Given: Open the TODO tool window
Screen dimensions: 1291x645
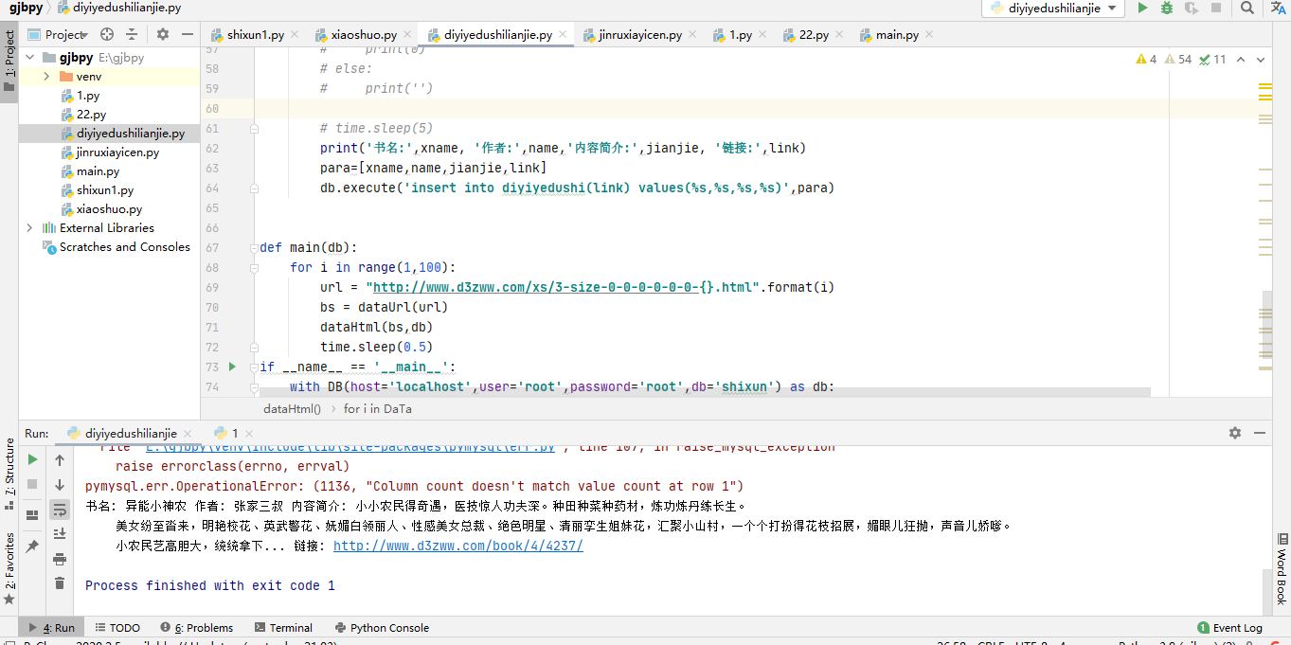Looking at the screenshot, I should point(117,628).
